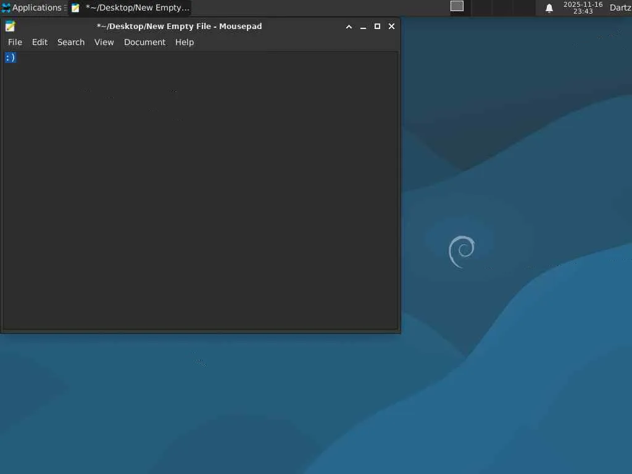This screenshot has height=474, width=632.
Task: Close the Mousepad window
Action: point(391,26)
